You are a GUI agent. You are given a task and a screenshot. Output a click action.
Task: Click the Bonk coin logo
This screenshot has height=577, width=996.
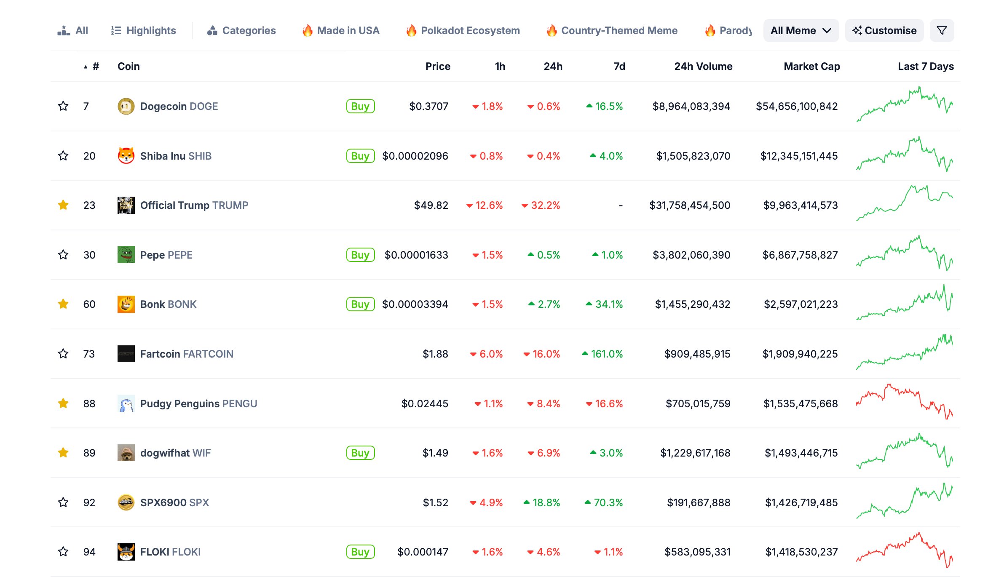pos(126,304)
